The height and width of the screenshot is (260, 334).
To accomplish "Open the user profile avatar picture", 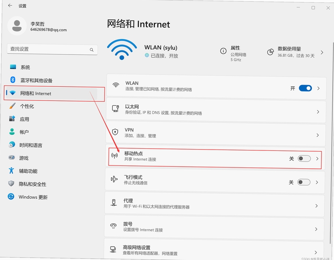I will point(17,26).
